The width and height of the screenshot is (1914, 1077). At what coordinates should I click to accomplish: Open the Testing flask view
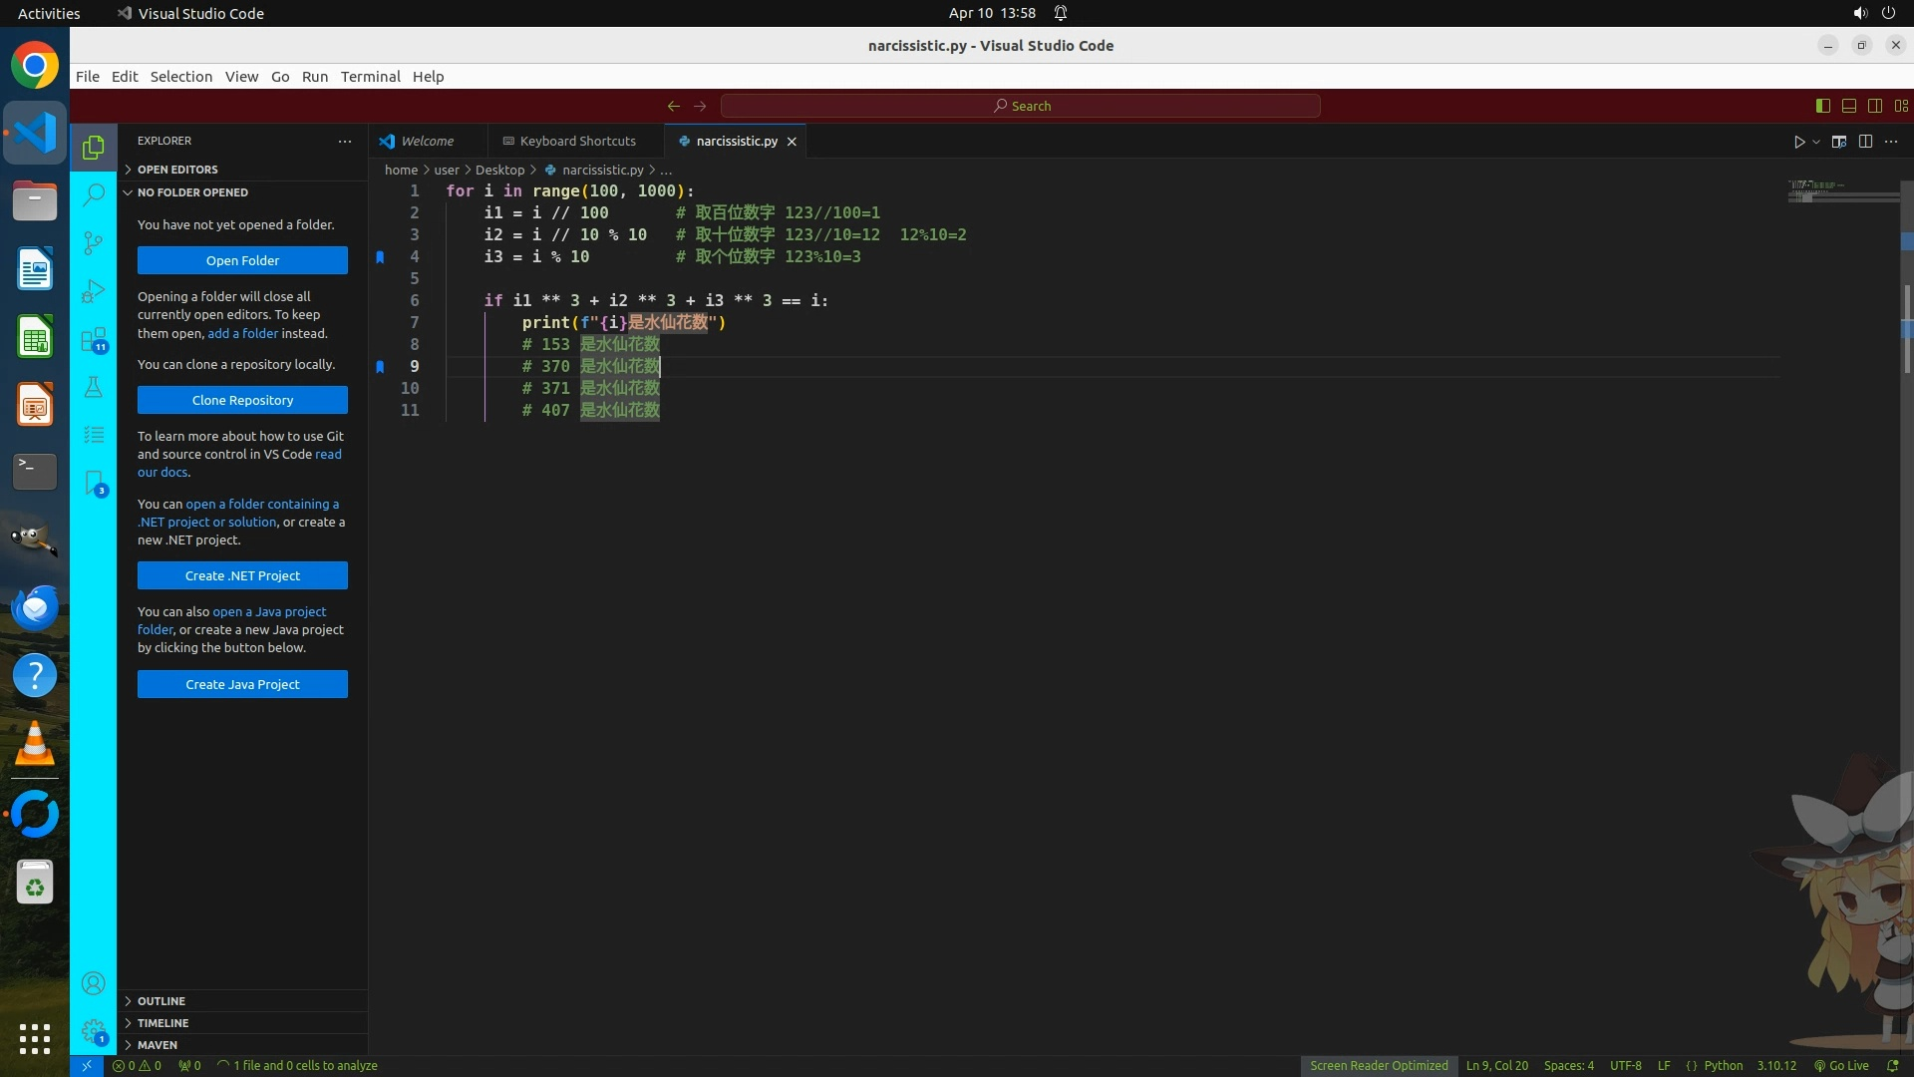click(x=93, y=387)
